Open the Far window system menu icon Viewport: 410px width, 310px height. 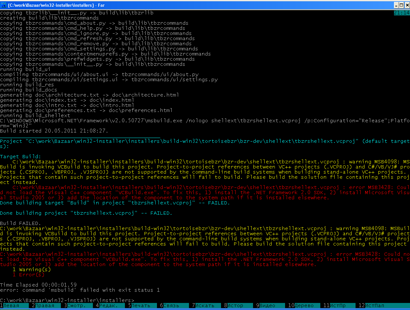point(4,5)
